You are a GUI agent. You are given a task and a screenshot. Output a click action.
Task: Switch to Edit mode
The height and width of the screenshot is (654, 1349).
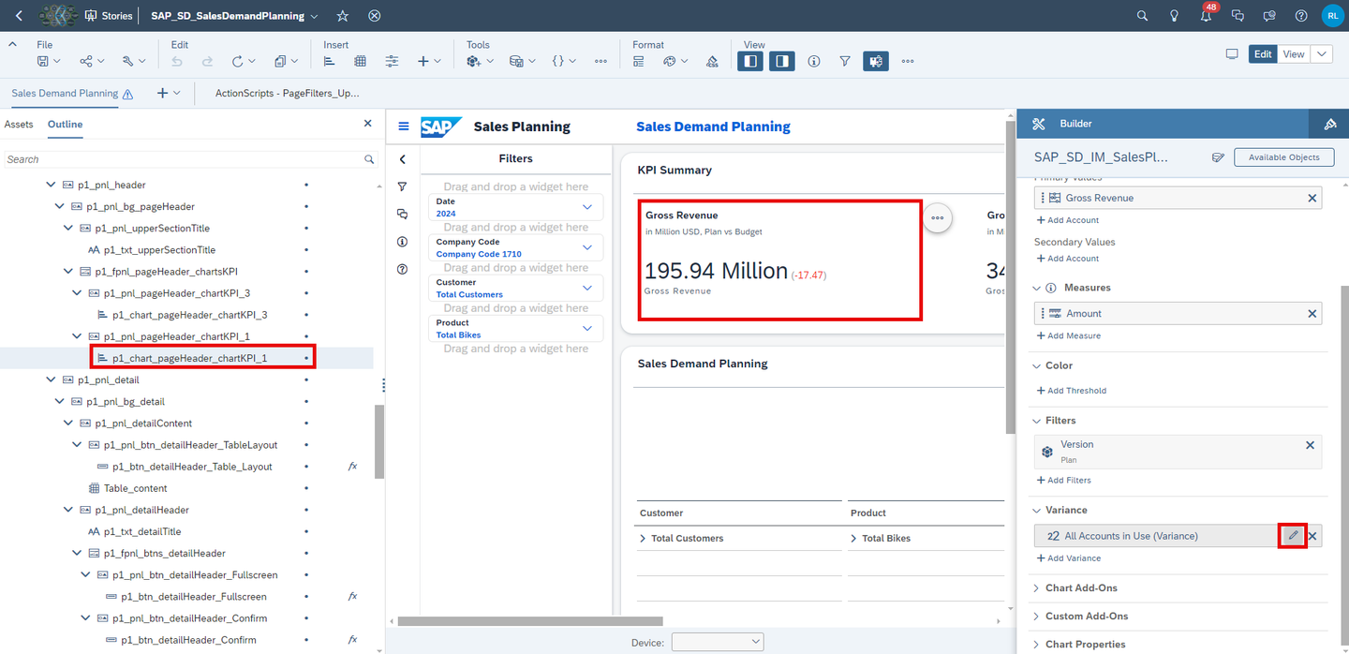[1263, 54]
